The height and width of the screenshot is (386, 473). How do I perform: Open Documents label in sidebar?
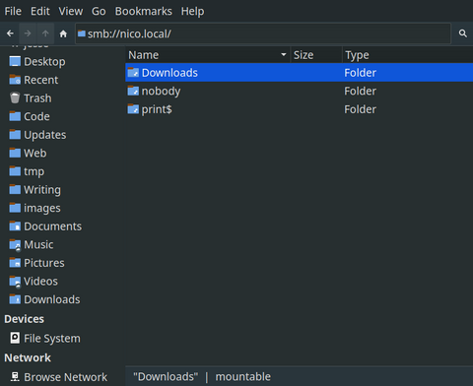(x=53, y=226)
